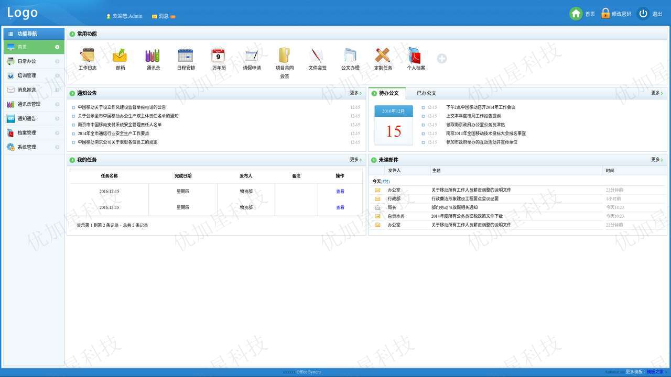Click 查看 for the first task row
Image resolution: width=671 pixels, height=377 pixels.
coord(340,192)
